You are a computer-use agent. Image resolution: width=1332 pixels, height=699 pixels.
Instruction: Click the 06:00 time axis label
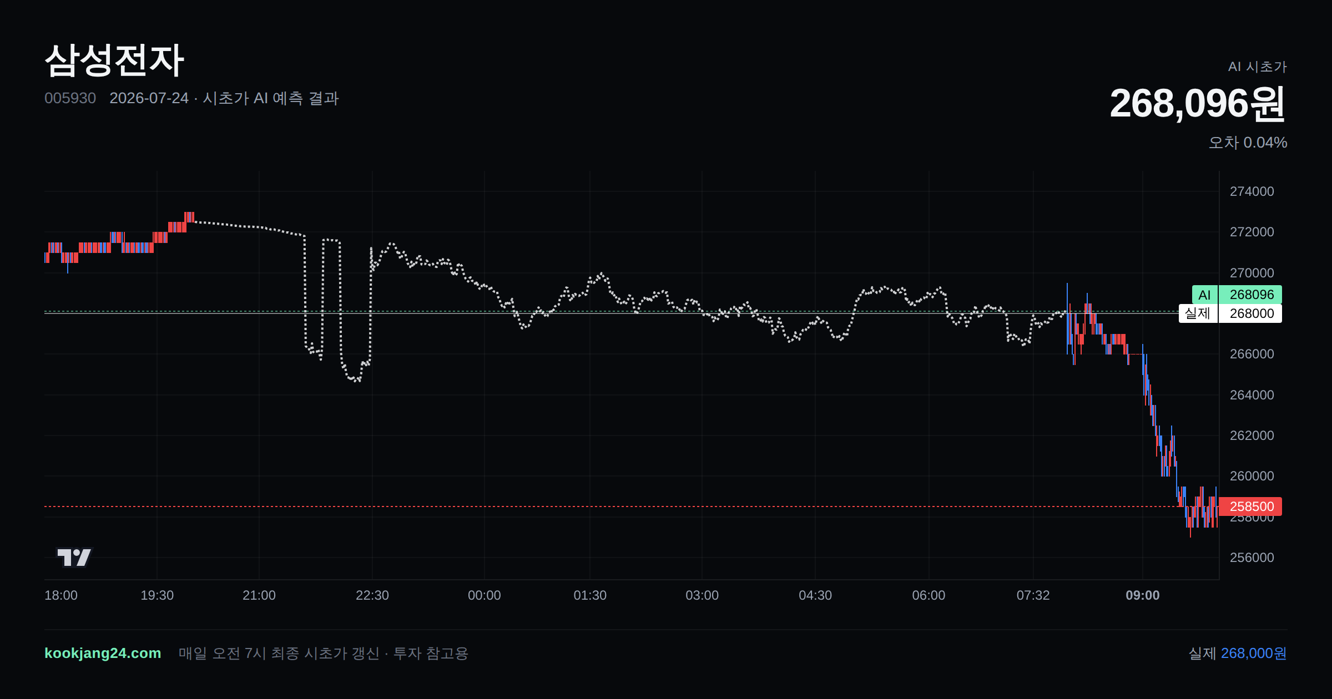[x=929, y=595]
